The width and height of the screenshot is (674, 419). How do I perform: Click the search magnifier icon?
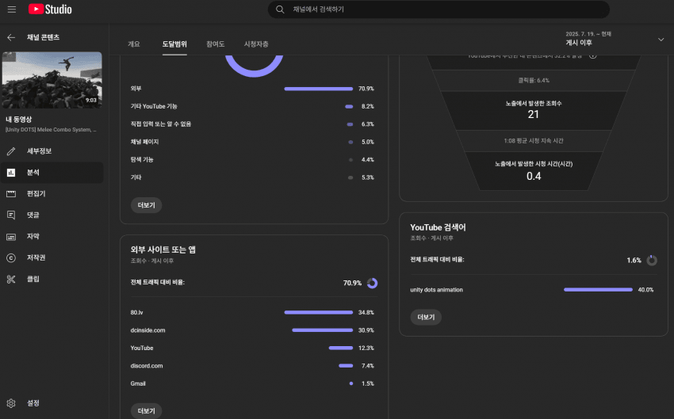[x=280, y=10]
